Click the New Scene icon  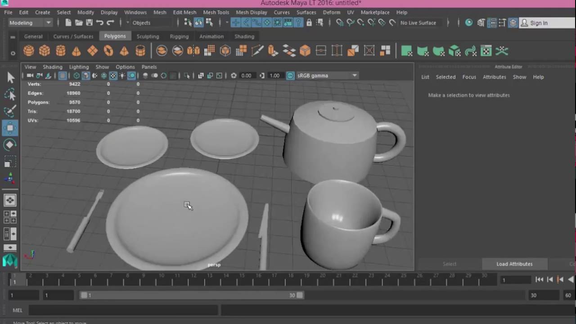(68, 22)
